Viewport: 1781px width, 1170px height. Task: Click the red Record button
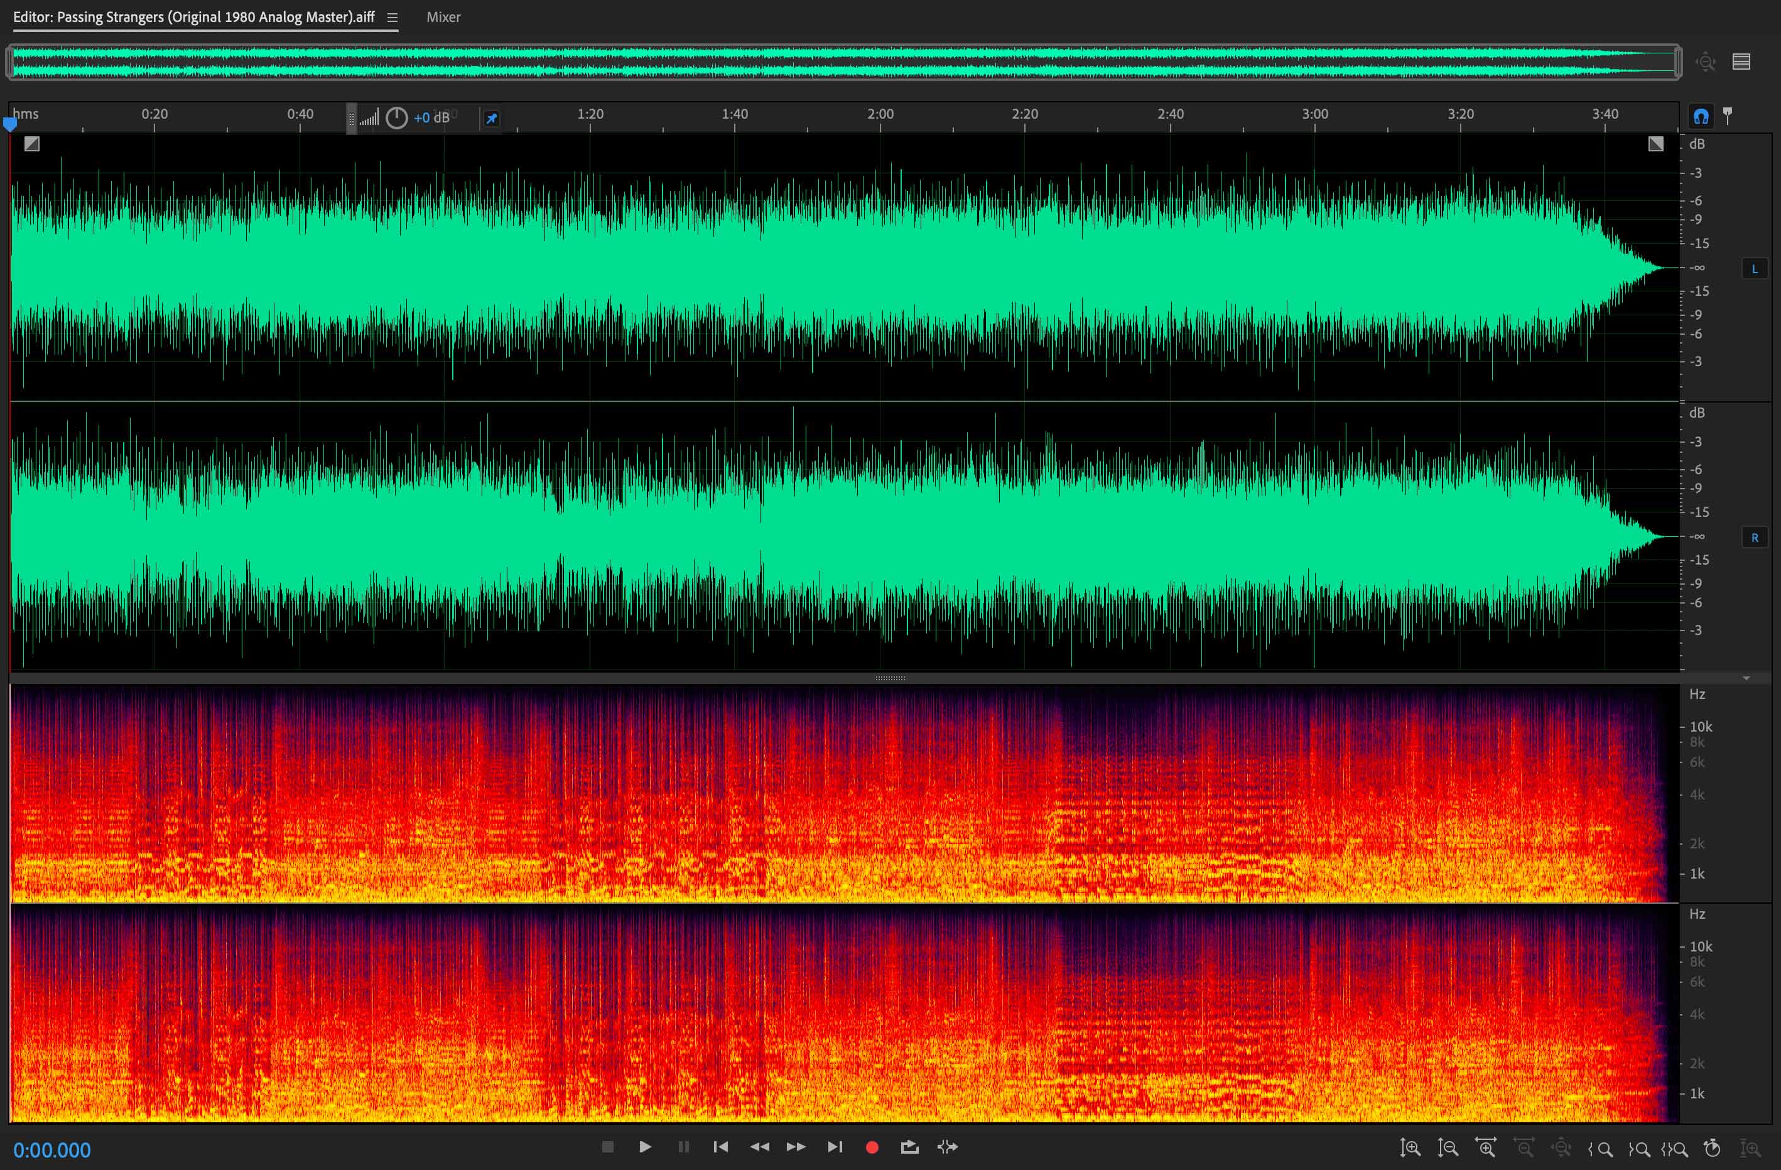point(872,1147)
